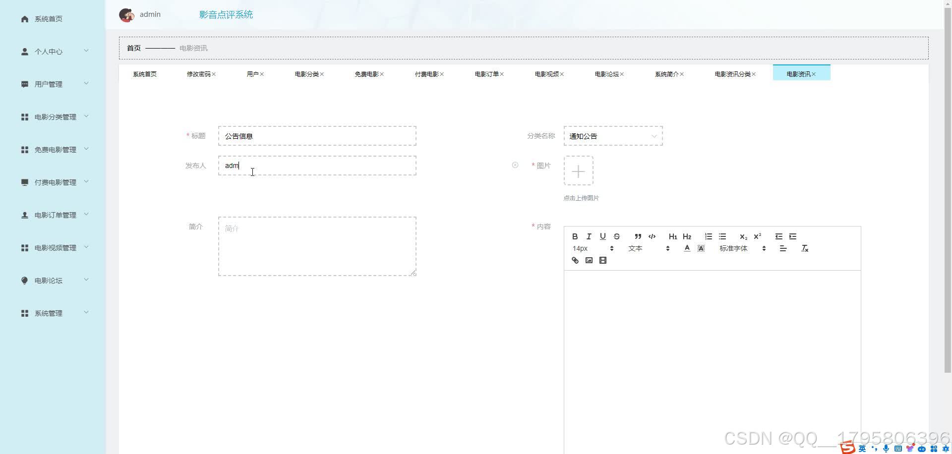Switch to the 电影订单 tab
This screenshot has height=454, width=952.
coord(486,73)
